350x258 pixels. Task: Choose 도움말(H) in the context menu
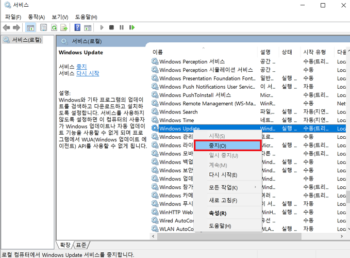click(x=227, y=226)
